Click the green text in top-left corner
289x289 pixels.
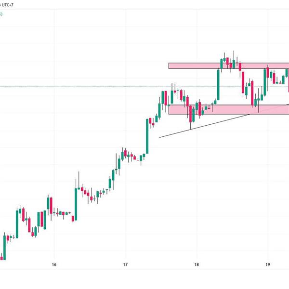click(x=1, y=14)
